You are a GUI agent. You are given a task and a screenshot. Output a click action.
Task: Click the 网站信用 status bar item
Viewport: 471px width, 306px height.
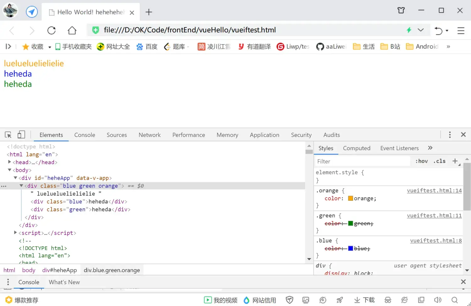coord(259,300)
